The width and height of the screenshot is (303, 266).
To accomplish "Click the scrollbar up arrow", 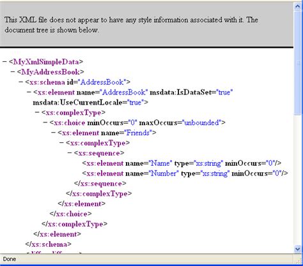I will click(x=297, y=6).
